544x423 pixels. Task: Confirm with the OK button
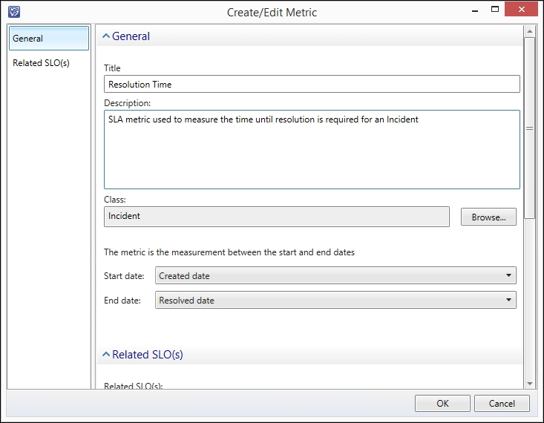point(442,403)
